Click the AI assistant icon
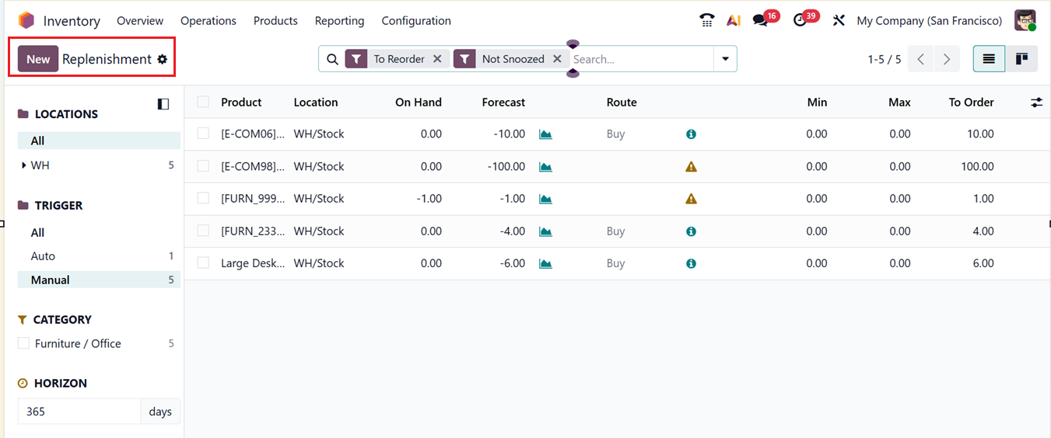The width and height of the screenshot is (1051, 438). [x=733, y=21]
